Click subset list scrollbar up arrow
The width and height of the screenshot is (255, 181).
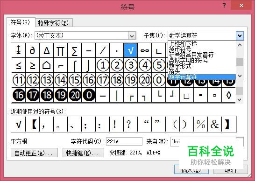pos(240,45)
